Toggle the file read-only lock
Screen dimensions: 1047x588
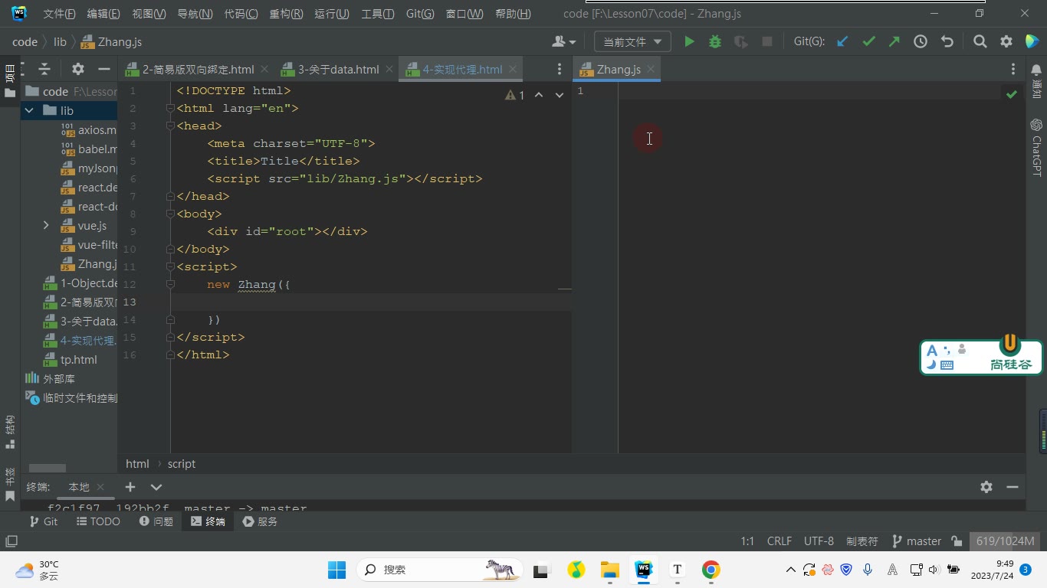click(x=957, y=541)
